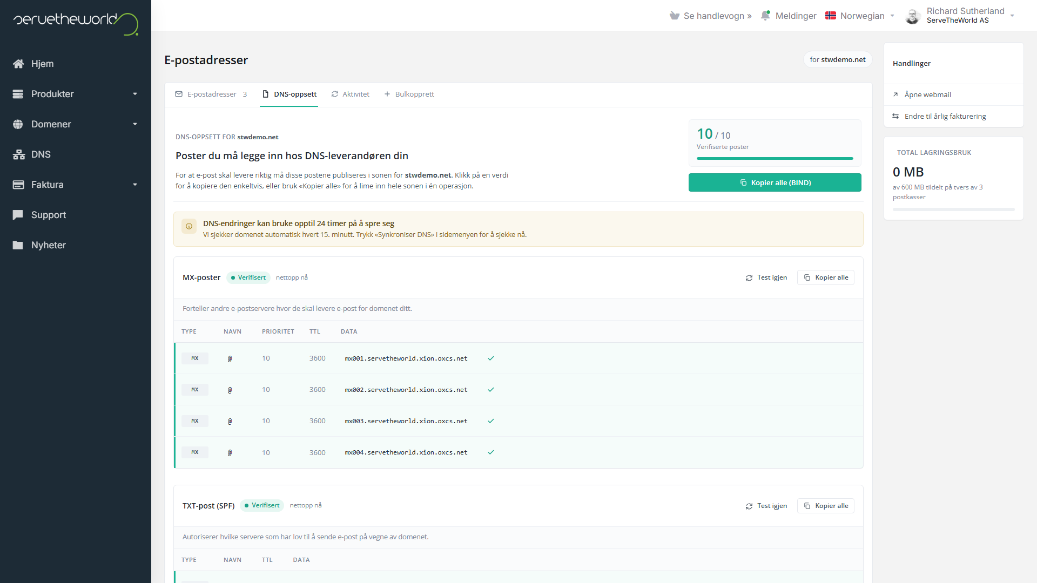Viewport: 1037px width, 583px height.
Task: Click the Support chat bubble icon
Action: 18,215
